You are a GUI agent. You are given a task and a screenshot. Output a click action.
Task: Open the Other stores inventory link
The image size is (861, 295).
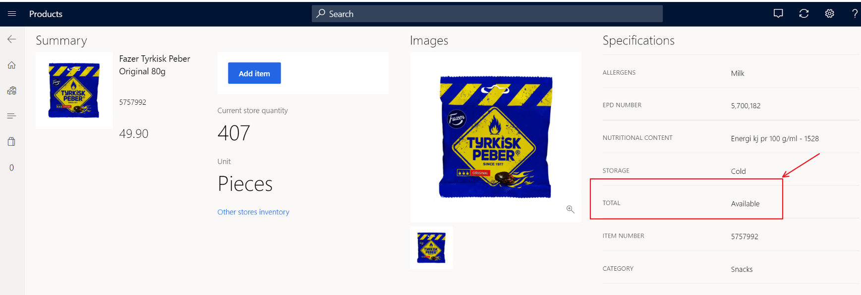coord(253,212)
